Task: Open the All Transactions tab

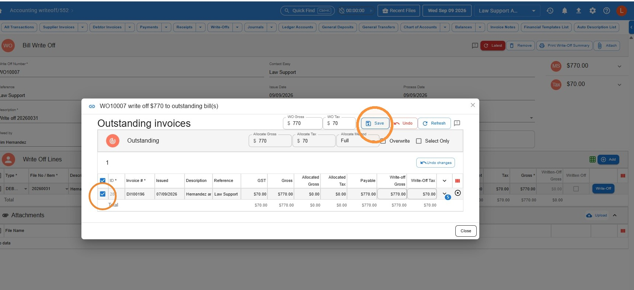Action: pyautogui.click(x=19, y=27)
